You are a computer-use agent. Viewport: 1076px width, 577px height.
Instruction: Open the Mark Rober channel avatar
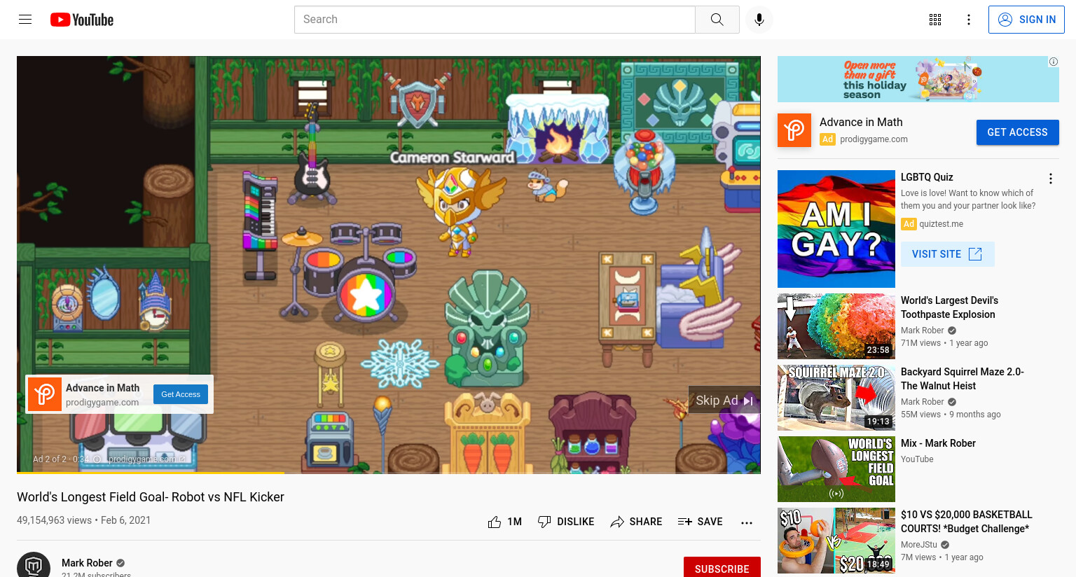34,567
